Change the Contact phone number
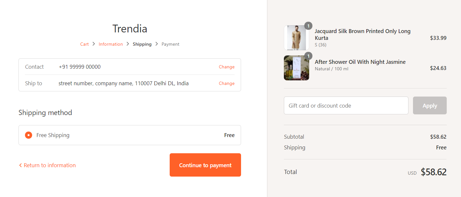The image size is (461, 197). [x=226, y=67]
